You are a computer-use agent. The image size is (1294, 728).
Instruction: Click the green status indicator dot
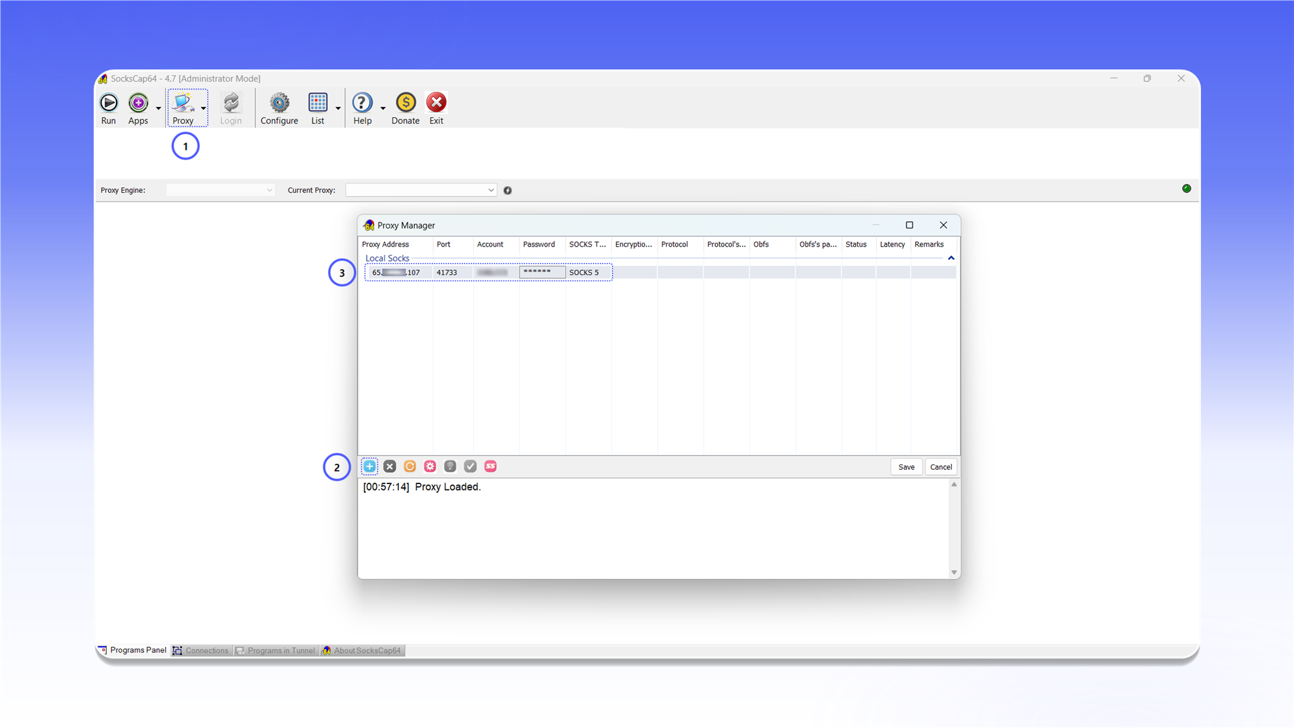[1187, 189]
